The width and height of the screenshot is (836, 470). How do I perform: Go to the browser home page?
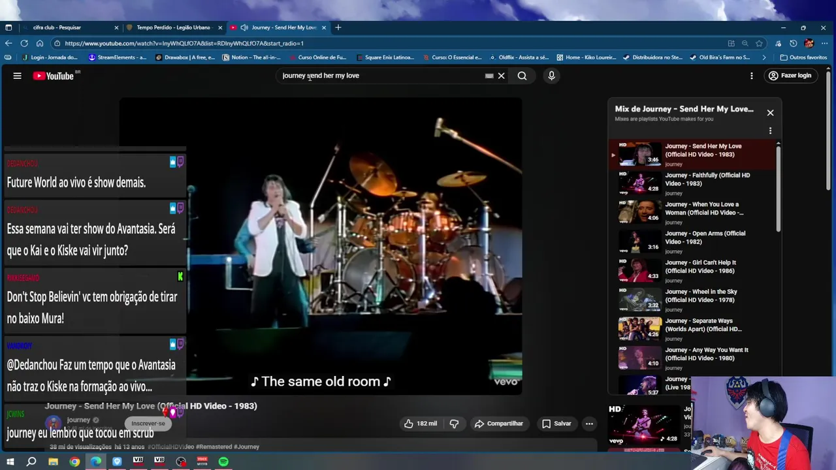pyautogui.click(x=40, y=43)
